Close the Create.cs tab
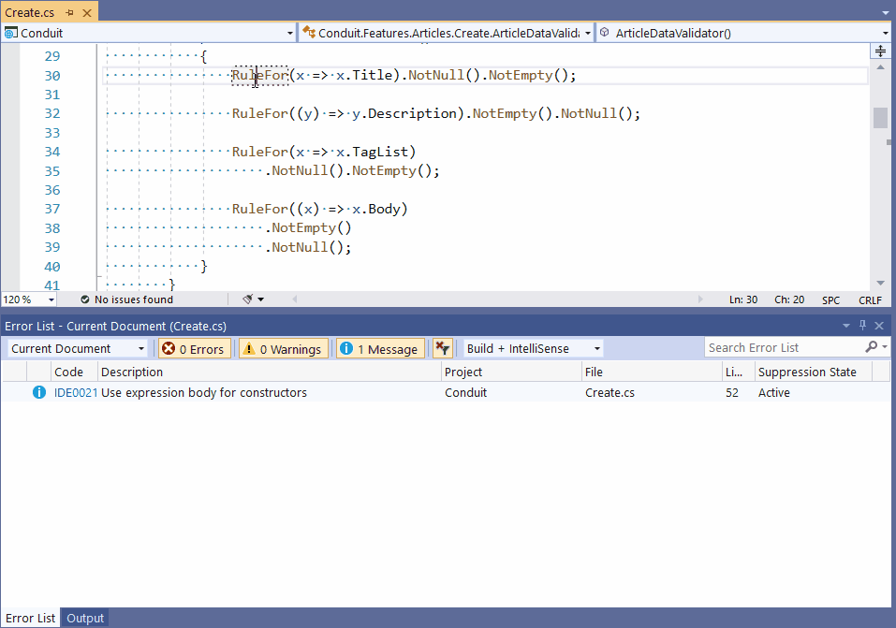 (87, 13)
